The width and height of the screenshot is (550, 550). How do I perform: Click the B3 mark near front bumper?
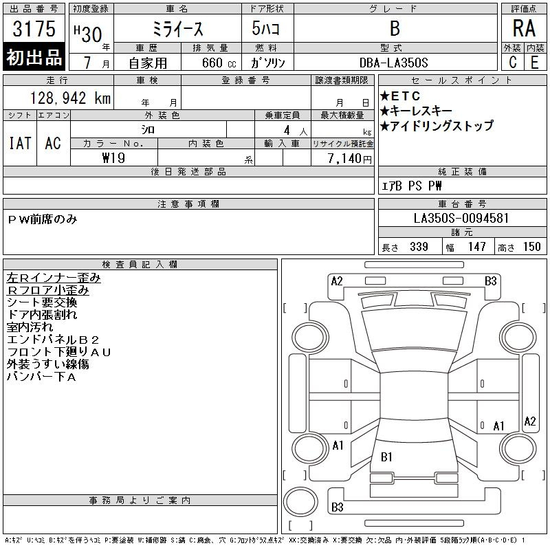(490, 281)
